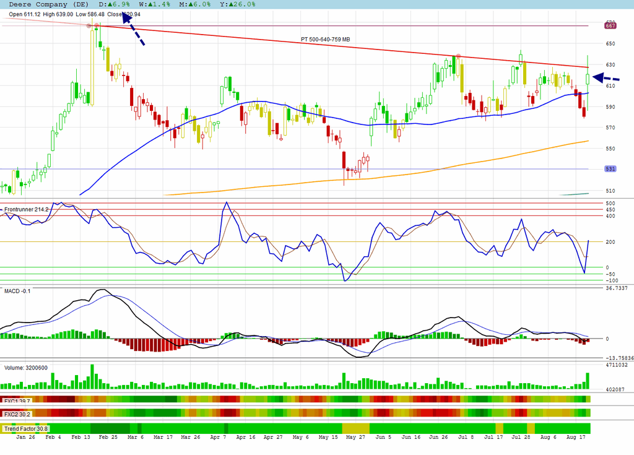Click the MACD lower scale value -13.75836
Viewport: 634px width, 455px height.
click(619, 358)
